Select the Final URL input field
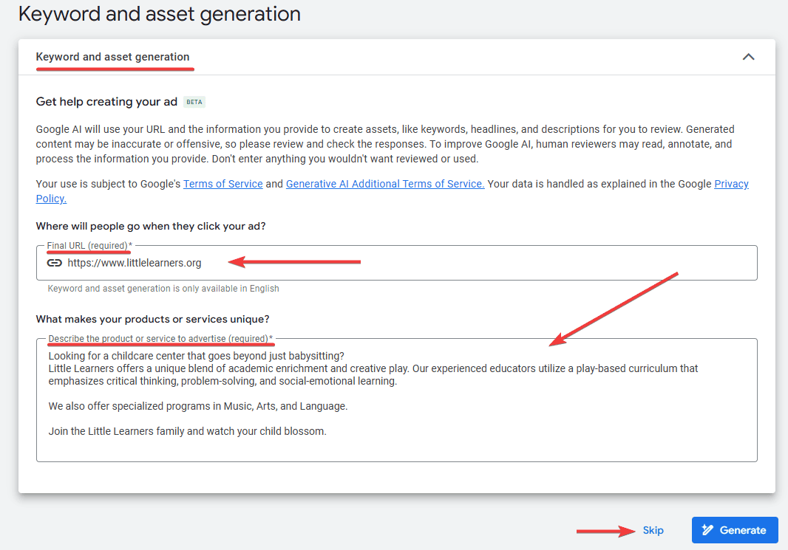 pos(296,262)
